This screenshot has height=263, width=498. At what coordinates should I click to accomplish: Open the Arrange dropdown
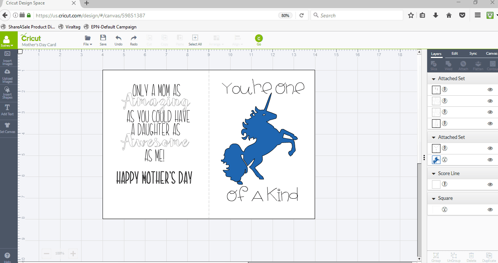(x=217, y=40)
